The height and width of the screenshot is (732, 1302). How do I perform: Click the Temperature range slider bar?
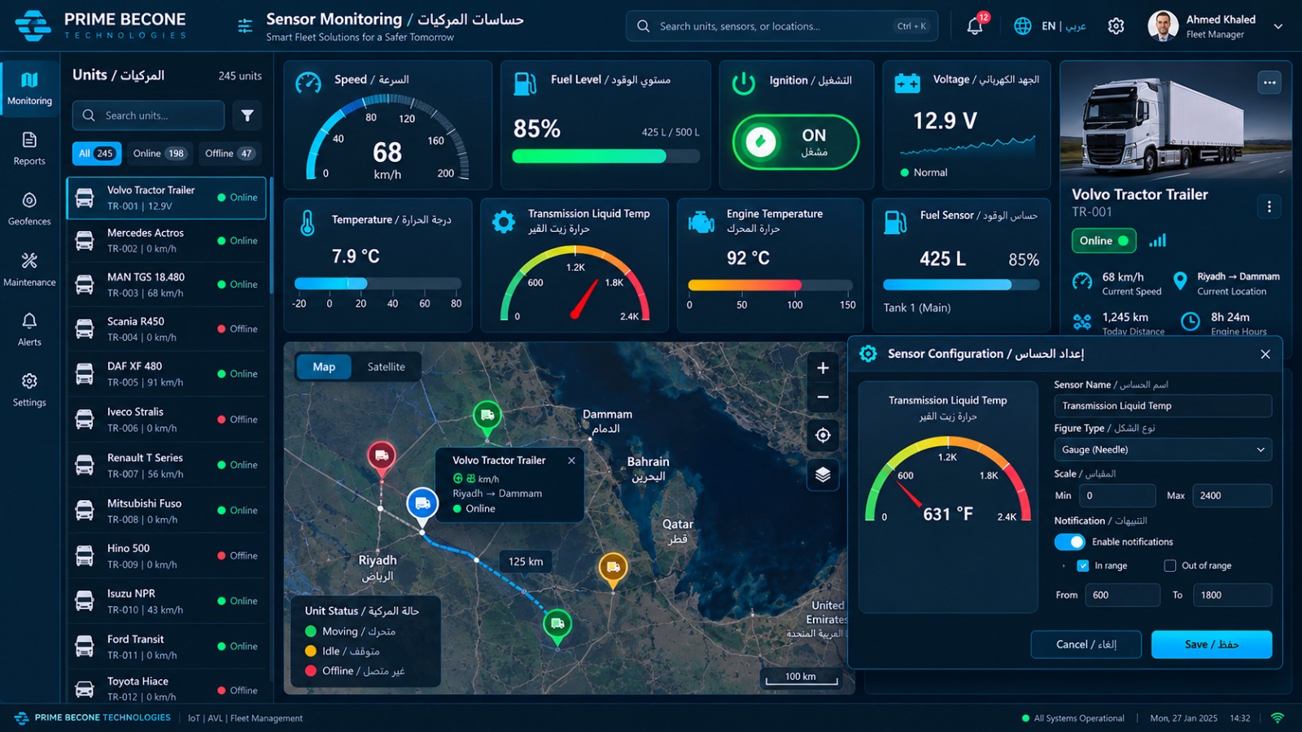click(378, 283)
